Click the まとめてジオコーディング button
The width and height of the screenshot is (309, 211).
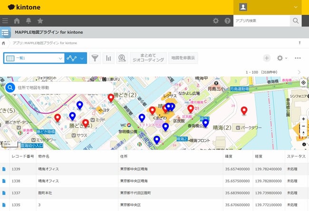pyautogui.click(x=148, y=58)
